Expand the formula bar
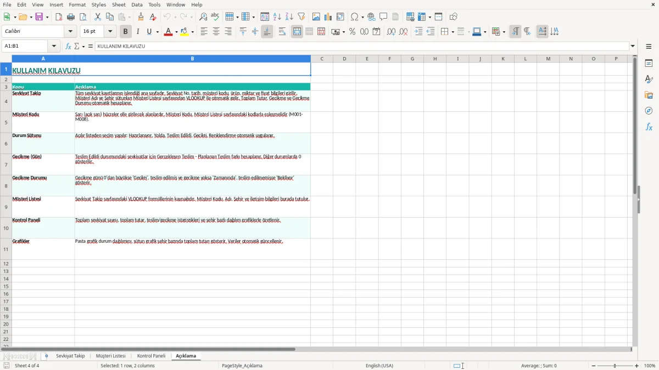The image size is (659, 370). [x=633, y=47]
